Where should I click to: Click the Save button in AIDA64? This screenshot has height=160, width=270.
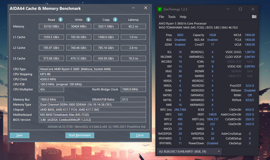(x=20, y=135)
